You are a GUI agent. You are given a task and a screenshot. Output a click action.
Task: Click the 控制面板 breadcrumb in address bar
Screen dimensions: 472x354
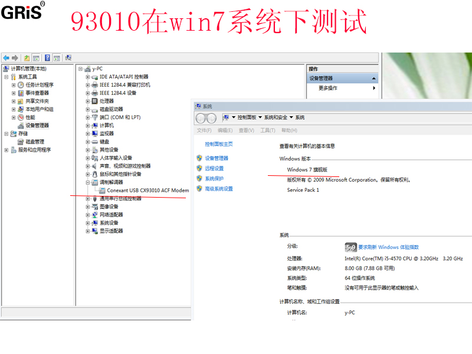click(x=247, y=117)
